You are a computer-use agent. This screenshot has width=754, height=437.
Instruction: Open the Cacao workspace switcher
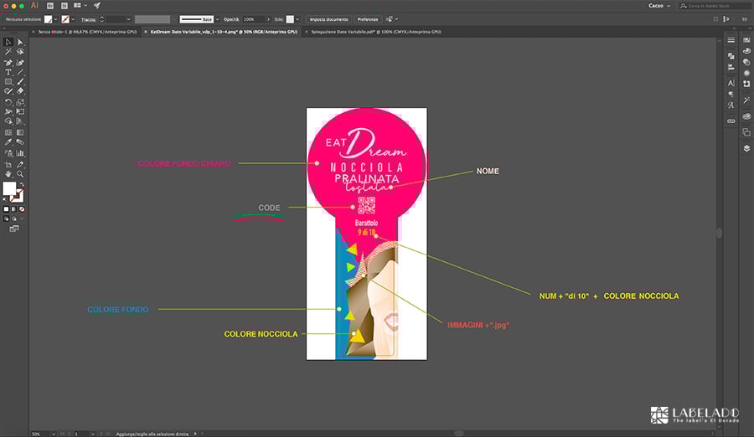[658, 6]
